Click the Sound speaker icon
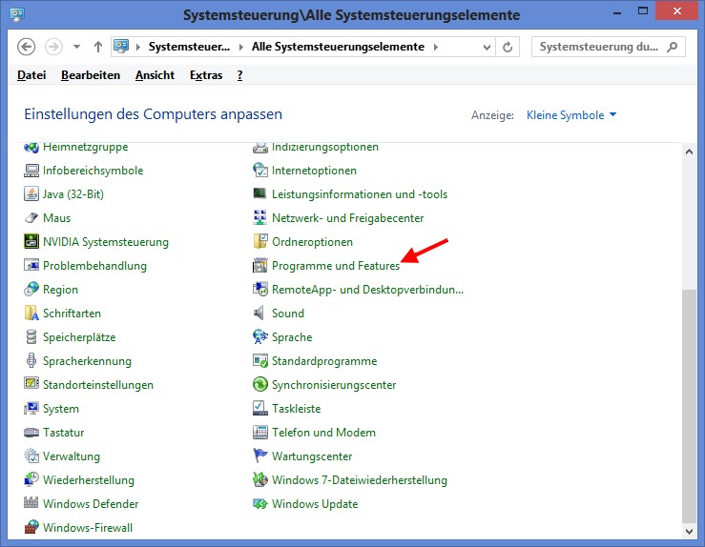The image size is (705, 547). pyautogui.click(x=259, y=314)
